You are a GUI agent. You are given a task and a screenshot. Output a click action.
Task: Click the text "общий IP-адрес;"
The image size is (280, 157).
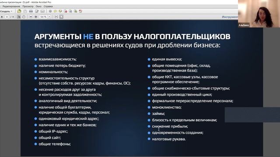pyautogui.click(x=53, y=131)
